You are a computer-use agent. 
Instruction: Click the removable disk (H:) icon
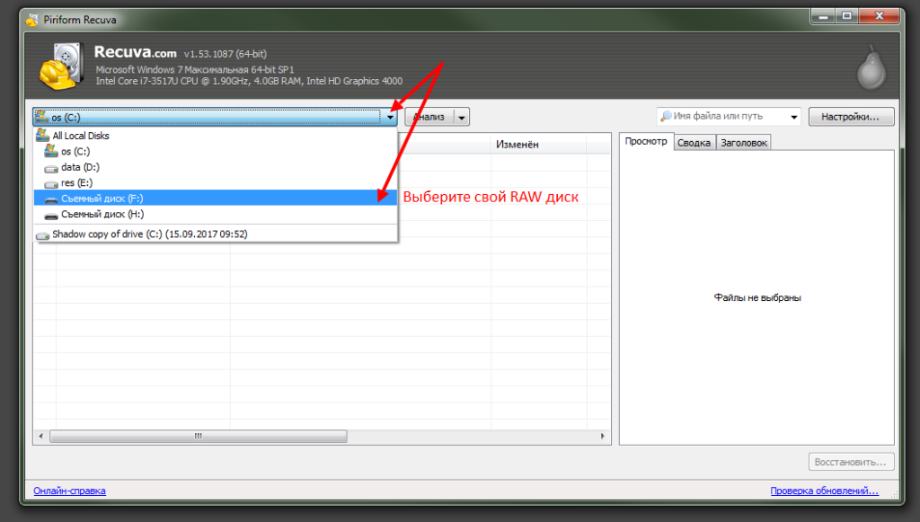51,216
